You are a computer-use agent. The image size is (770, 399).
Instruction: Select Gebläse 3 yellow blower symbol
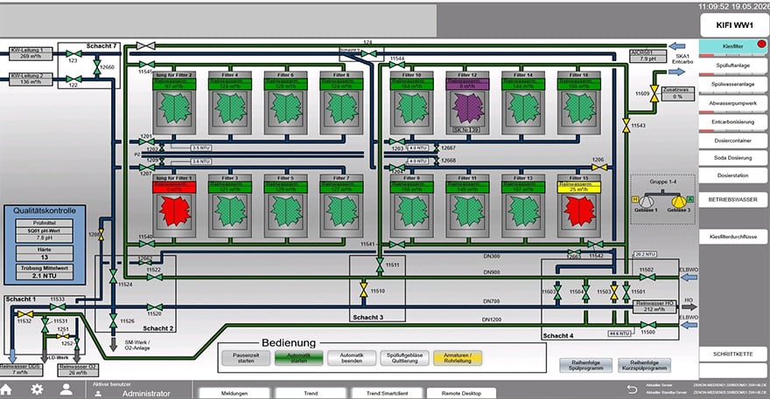(x=679, y=201)
